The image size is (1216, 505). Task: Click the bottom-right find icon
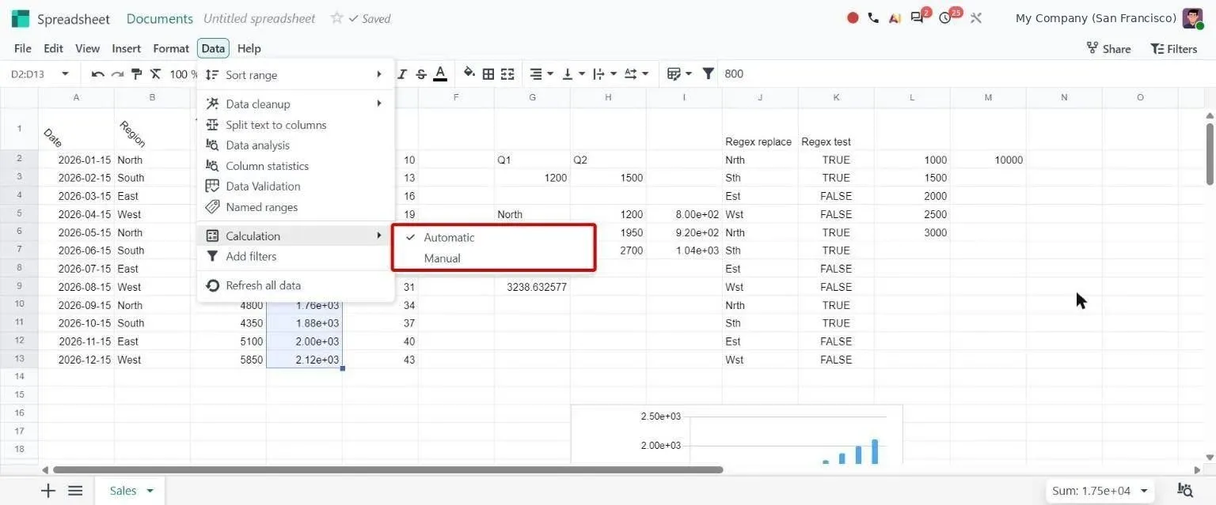tap(1185, 491)
